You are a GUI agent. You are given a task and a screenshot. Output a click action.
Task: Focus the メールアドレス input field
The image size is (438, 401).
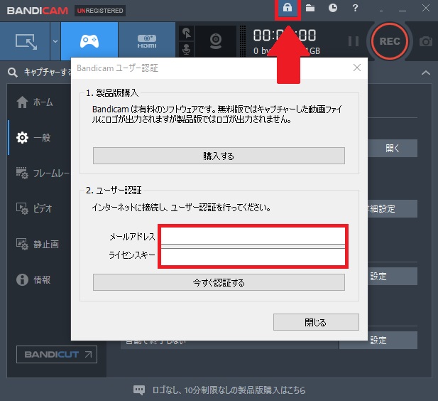[253, 235]
